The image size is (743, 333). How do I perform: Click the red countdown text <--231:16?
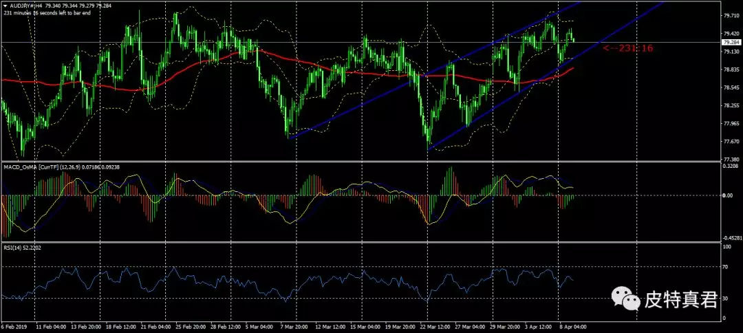pyautogui.click(x=627, y=48)
